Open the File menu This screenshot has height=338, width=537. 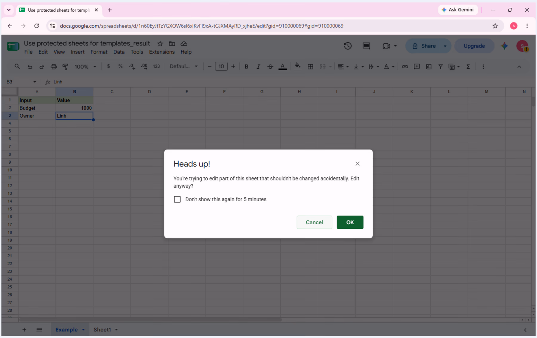coord(28,52)
